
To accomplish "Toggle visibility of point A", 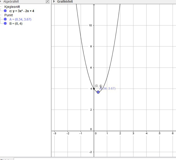I will tap(5, 19).
